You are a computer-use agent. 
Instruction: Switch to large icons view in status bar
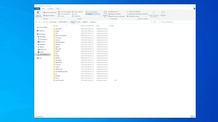point(194,117)
